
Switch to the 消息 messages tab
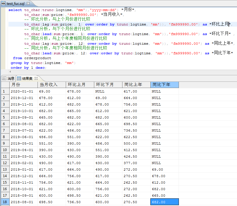click(11, 78)
